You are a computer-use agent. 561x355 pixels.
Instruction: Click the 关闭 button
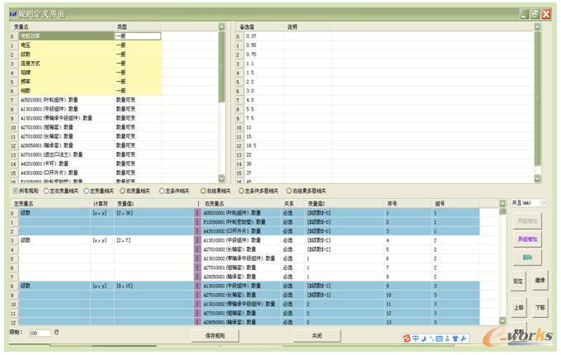tap(317, 336)
